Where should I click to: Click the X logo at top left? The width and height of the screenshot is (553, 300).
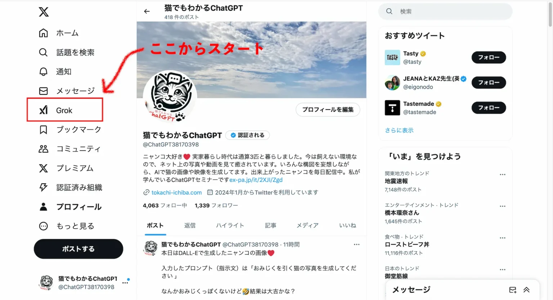click(x=44, y=12)
